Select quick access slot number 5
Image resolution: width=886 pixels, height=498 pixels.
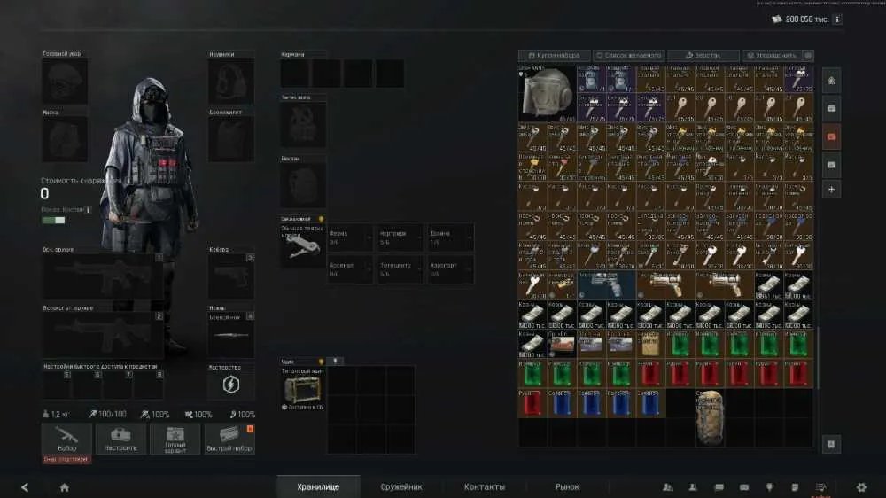pyautogui.click(x=57, y=385)
